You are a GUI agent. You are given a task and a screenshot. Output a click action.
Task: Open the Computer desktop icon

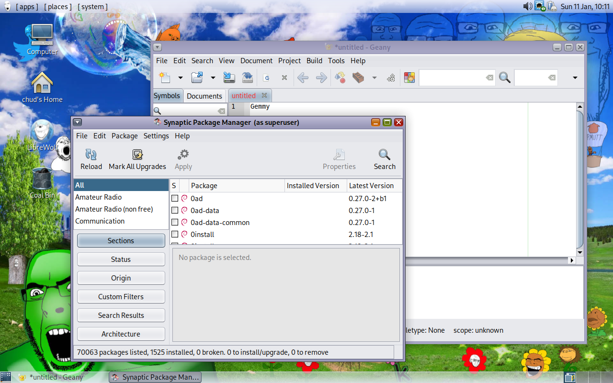pos(42,39)
